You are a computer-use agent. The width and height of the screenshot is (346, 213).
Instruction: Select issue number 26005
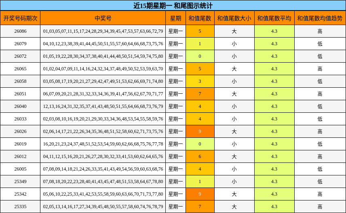click(x=20, y=169)
